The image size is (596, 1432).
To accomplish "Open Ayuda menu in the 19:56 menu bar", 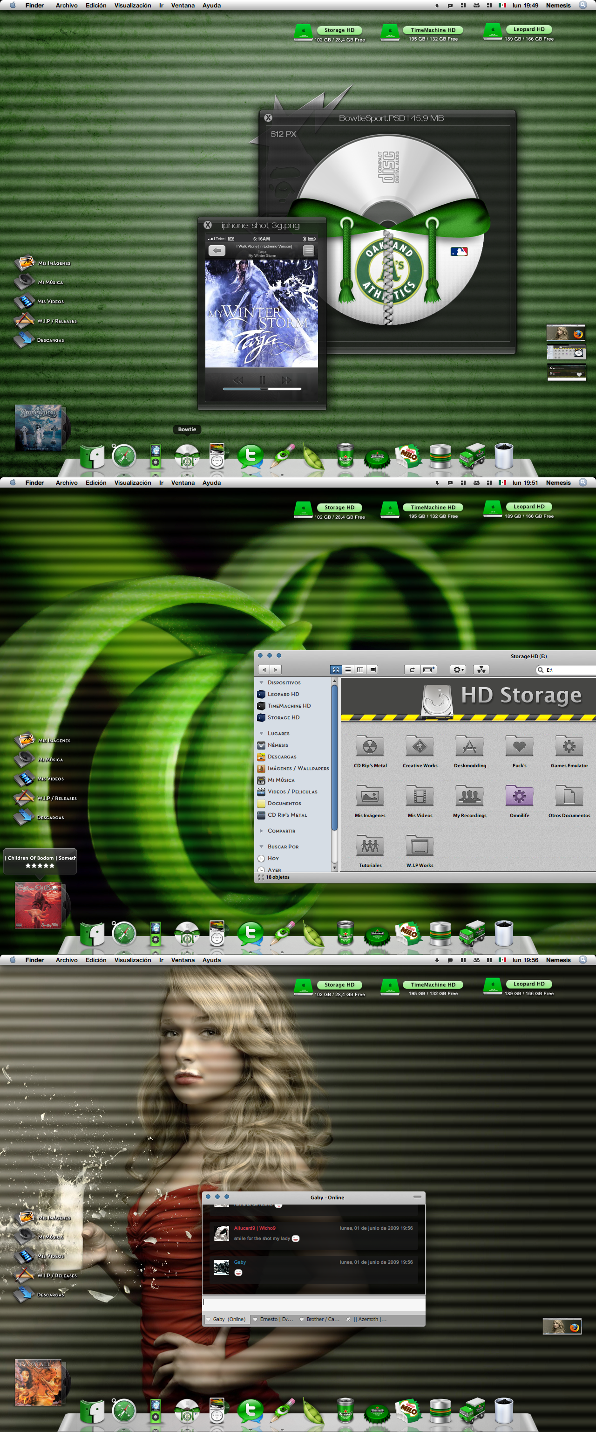I will click(x=212, y=960).
